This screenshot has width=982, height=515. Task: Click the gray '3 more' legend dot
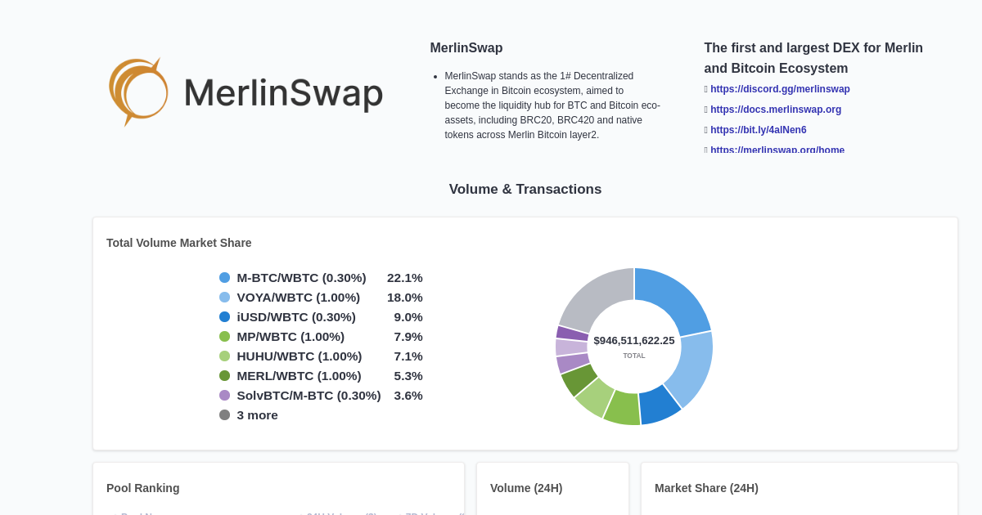224,414
